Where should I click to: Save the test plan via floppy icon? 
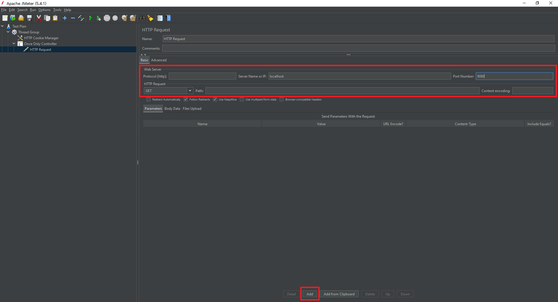click(x=29, y=18)
